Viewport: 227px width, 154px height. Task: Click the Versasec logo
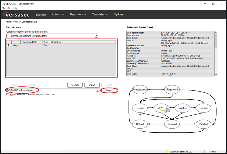pos(16,15)
